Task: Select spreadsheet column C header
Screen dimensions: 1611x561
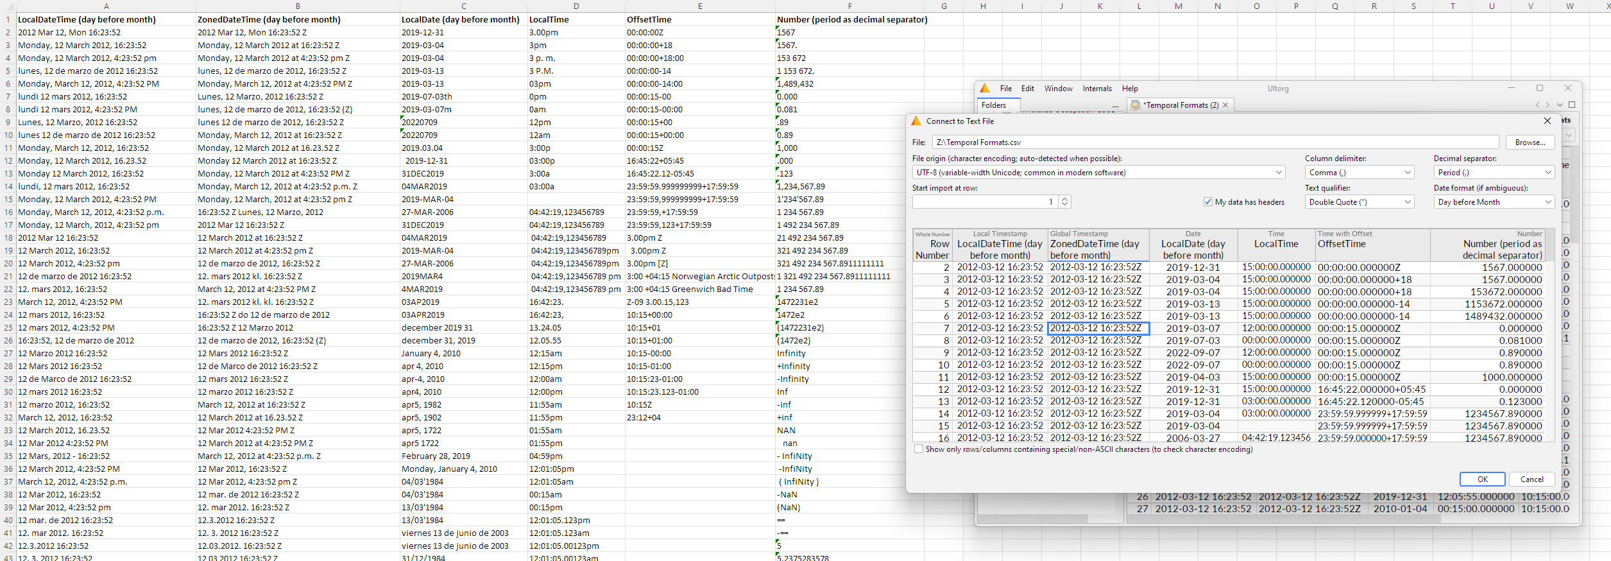Action: point(463,6)
